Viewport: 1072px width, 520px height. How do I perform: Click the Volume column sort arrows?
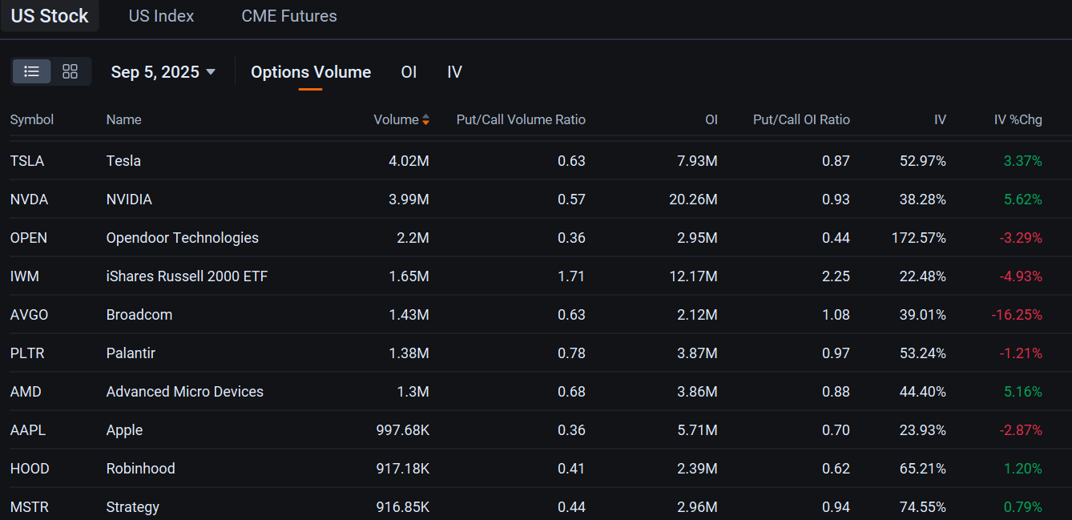(x=425, y=119)
